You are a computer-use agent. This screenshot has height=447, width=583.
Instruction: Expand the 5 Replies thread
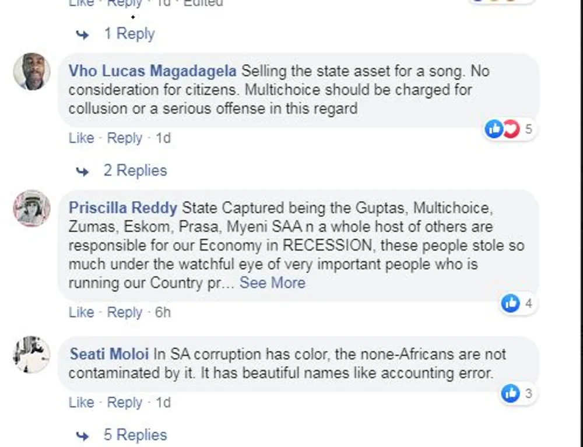pyautogui.click(x=135, y=435)
